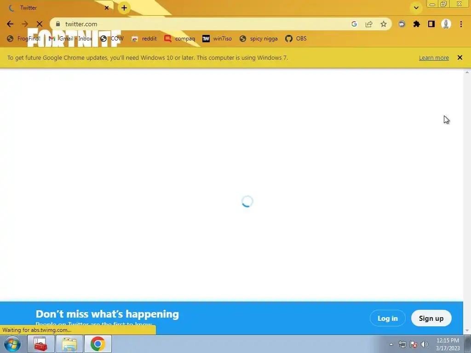Close the Twitter tab
Image resolution: width=471 pixels, height=353 pixels.
[x=107, y=8]
